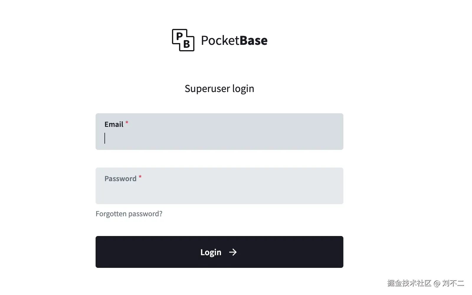The image size is (472, 295).
Task: Click the bold "Base" part of the wordmark
Action: [254, 40]
